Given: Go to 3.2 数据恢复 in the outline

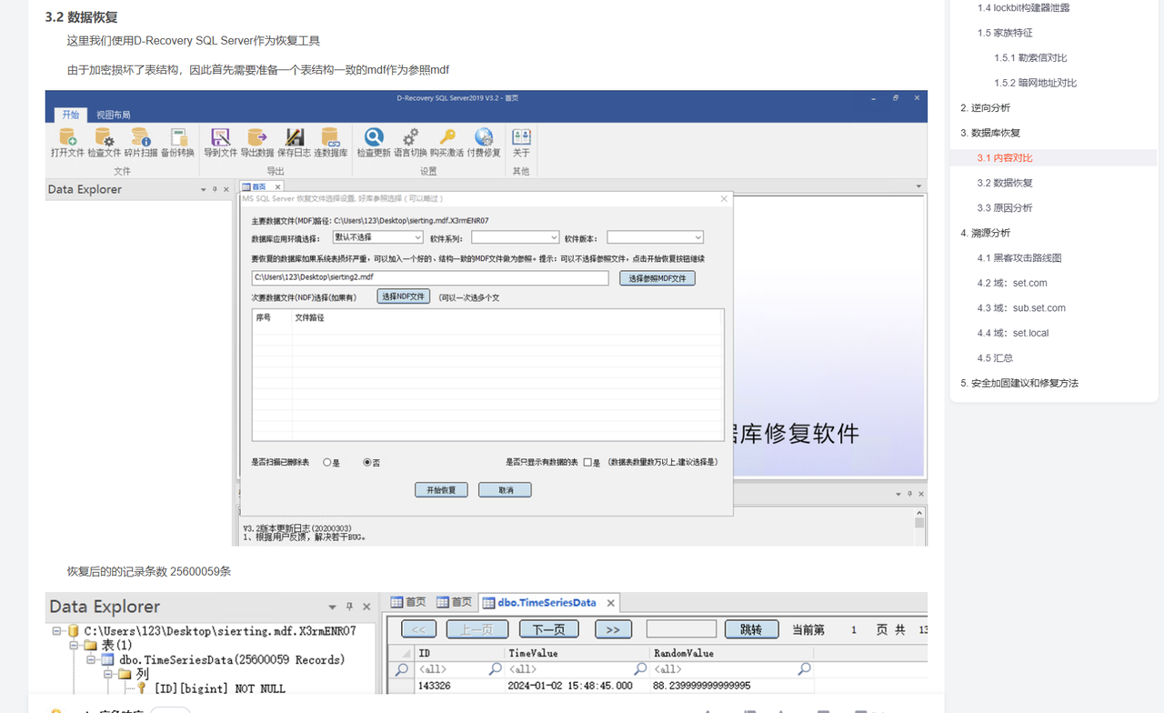Looking at the screenshot, I should (1005, 183).
